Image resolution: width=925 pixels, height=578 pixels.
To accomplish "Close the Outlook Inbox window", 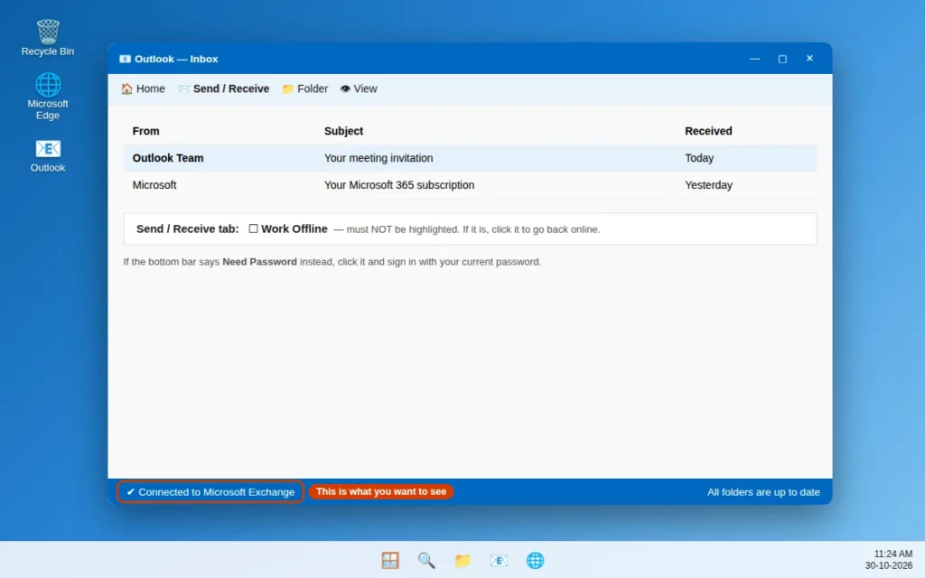I will tap(809, 59).
